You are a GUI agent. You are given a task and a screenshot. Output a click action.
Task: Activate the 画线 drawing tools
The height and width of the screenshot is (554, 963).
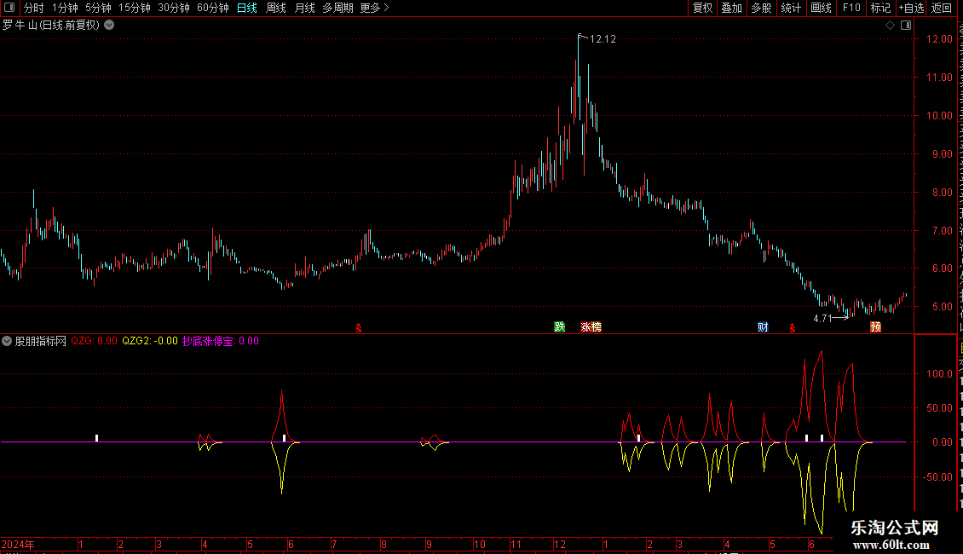pos(821,8)
